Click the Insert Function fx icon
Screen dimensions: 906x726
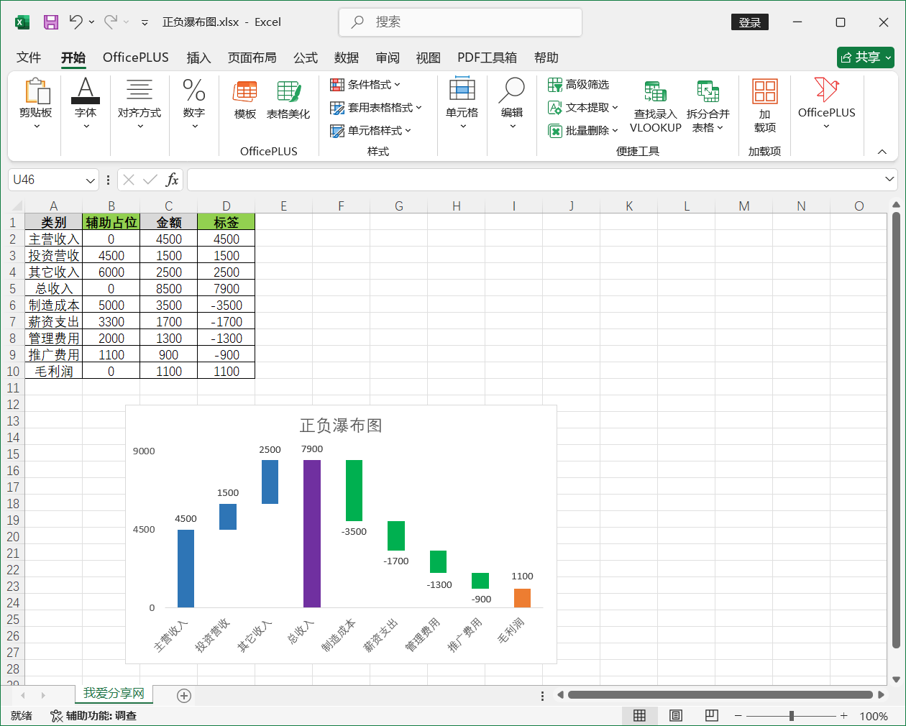coord(173,179)
